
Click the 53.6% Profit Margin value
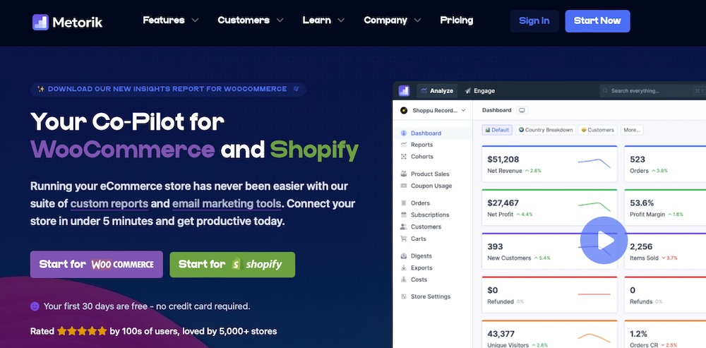click(x=642, y=203)
